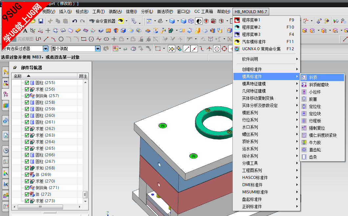The height and width of the screenshot is (216, 348).
Task: Toggle the 体 (269) checkbox
Action: (x=27, y=175)
